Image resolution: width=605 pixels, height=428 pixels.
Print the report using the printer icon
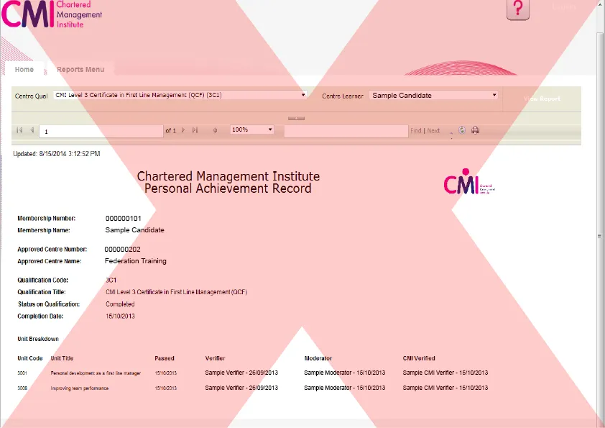tap(476, 130)
